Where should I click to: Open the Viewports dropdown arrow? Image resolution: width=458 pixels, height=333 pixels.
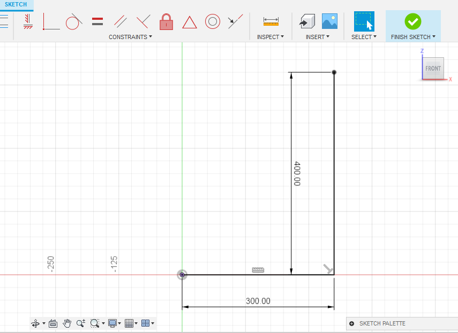click(153, 323)
